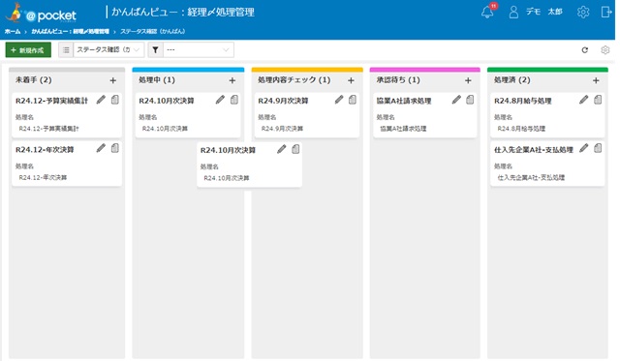
Task: Open the view settings gear below header
Action: click(x=604, y=50)
